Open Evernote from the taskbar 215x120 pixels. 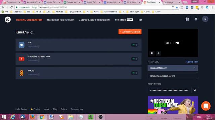[x=91, y=117]
